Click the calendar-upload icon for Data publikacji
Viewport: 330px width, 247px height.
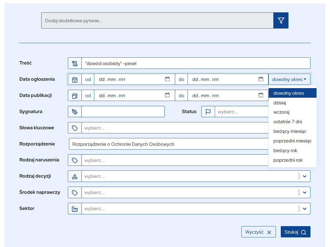pyautogui.click(x=75, y=96)
